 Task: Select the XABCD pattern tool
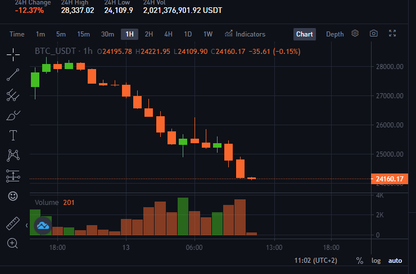13,156
